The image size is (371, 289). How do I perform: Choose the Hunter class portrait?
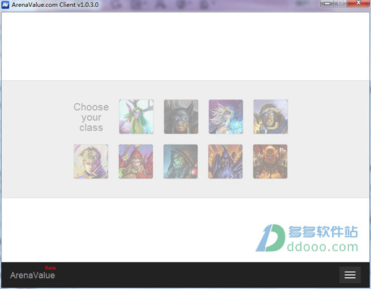click(181, 117)
